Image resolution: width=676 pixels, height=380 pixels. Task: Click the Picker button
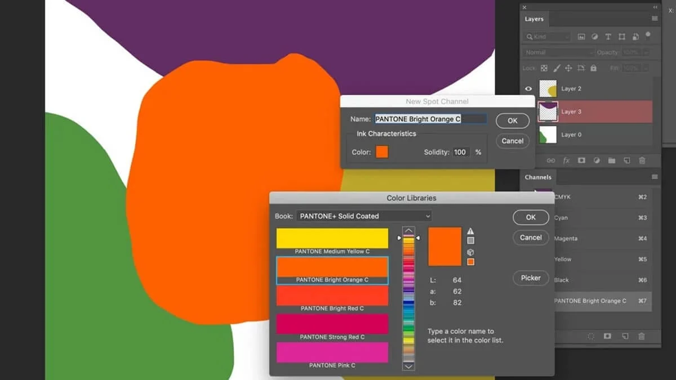[531, 278]
